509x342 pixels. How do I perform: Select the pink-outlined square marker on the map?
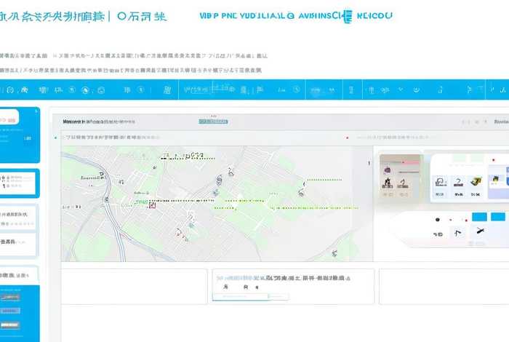point(152,205)
